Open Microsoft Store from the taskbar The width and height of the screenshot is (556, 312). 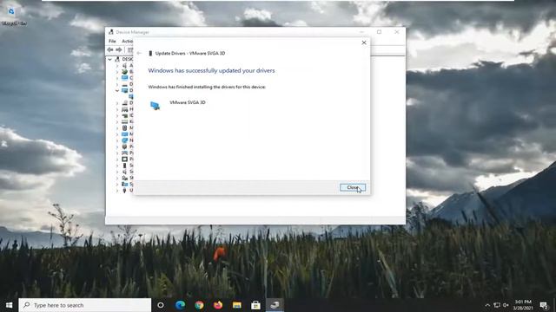(255, 305)
